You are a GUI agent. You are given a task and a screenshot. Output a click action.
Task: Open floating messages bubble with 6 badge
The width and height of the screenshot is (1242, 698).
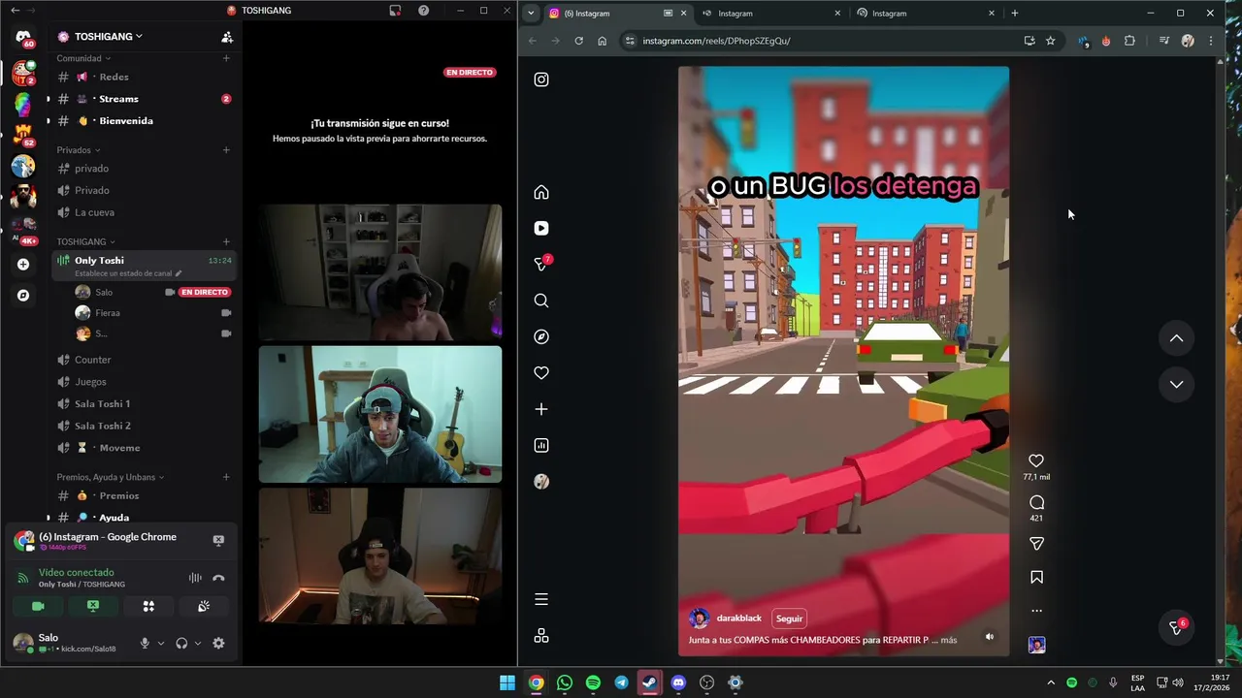click(x=1176, y=628)
